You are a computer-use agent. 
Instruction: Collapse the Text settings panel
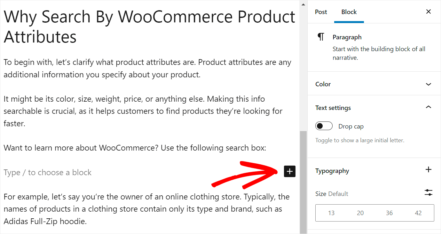pos(429,107)
